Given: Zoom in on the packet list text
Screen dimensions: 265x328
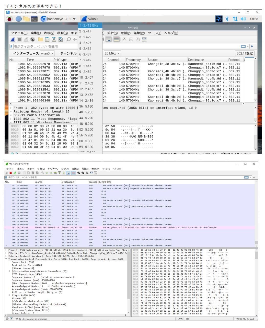Looking at the screenshot, I should click(x=78, y=173).
